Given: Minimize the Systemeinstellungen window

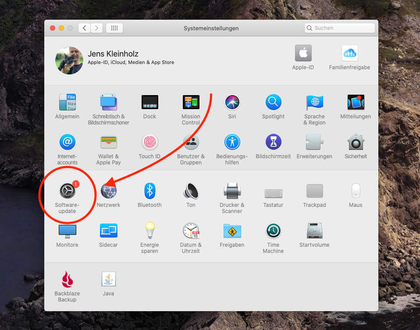Looking at the screenshot, I should [x=61, y=28].
